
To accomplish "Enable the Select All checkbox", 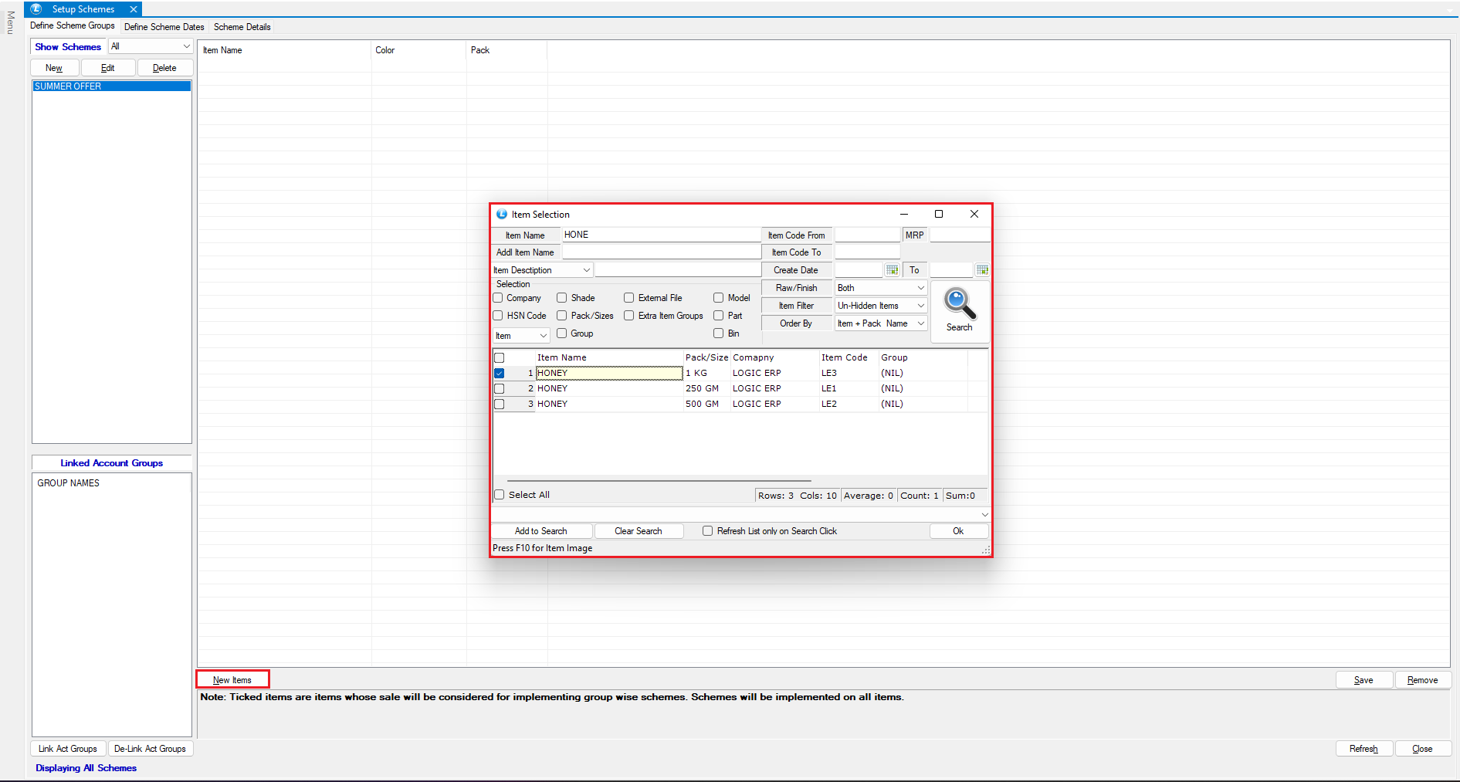I will pyautogui.click(x=500, y=495).
